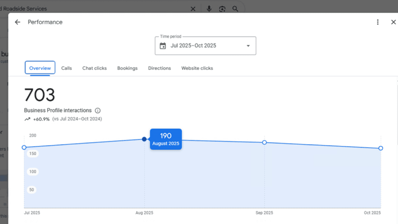This screenshot has height=224, width=398.
Task: Open the info tooltip for Business Profile interactions
Action: coord(98,110)
